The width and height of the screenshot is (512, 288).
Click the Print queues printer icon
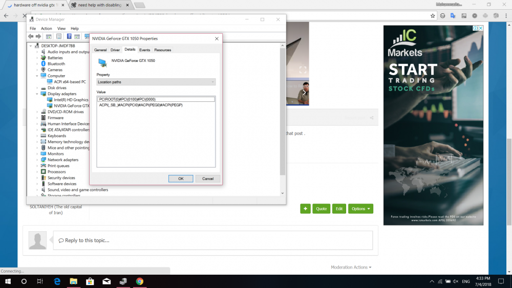click(43, 166)
